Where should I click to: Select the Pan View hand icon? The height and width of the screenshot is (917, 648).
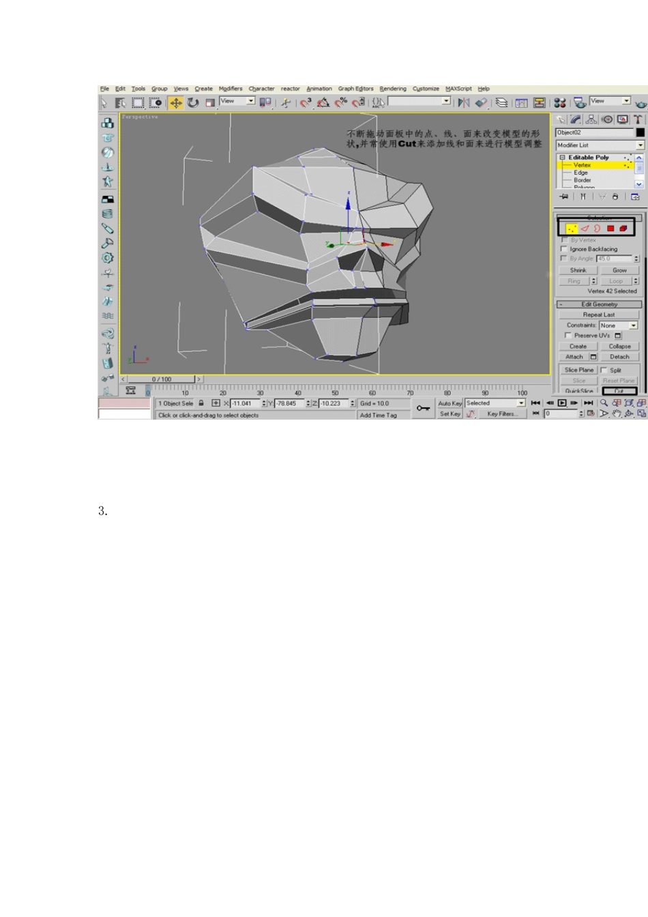617,413
